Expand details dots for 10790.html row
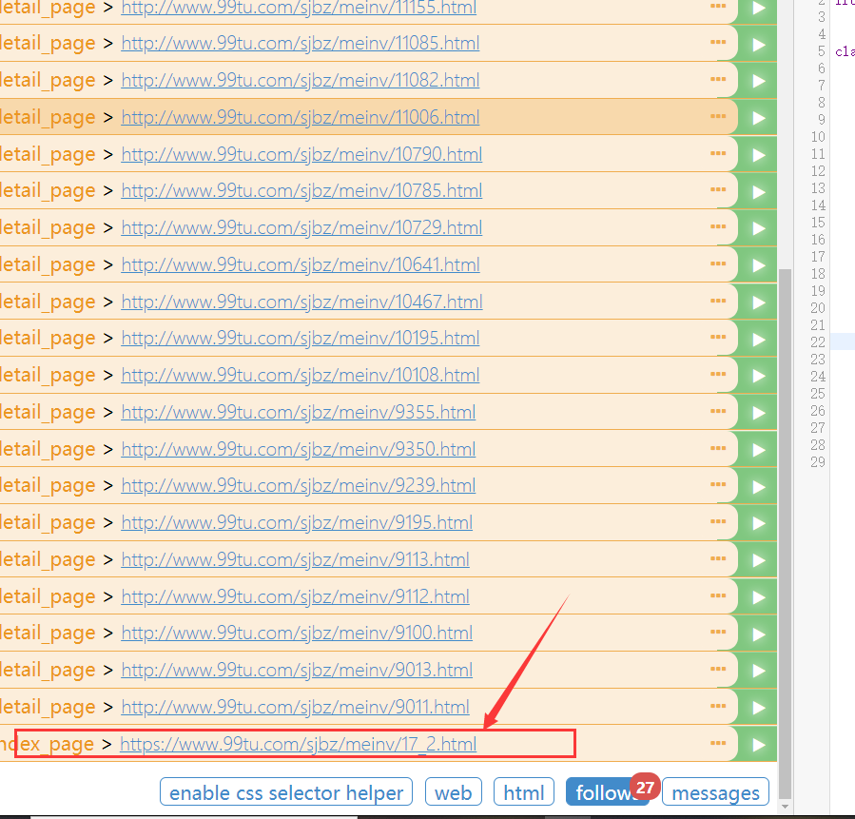 pyautogui.click(x=718, y=153)
